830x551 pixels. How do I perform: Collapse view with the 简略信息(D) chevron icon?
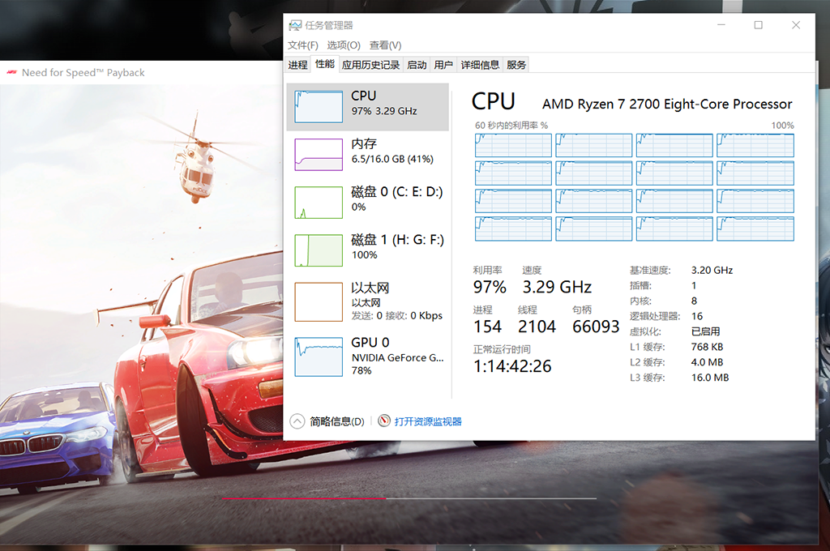(x=297, y=421)
